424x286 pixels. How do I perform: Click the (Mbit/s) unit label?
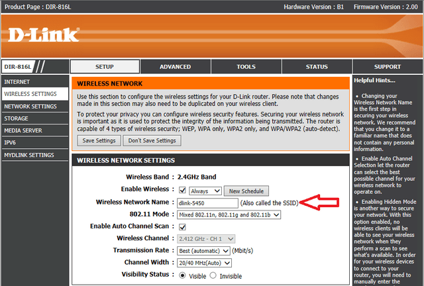242,251
